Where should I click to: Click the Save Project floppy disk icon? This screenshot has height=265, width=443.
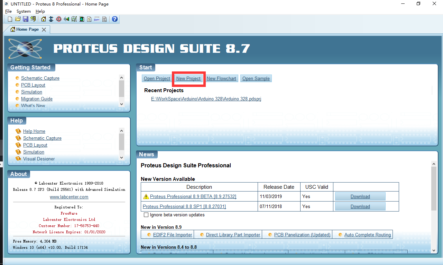point(26,19)
